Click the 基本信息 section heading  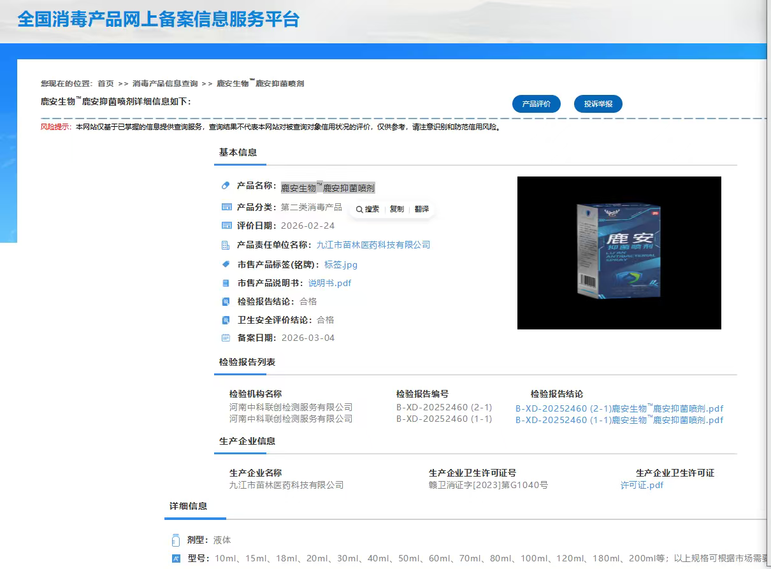[x=238, y=152]
